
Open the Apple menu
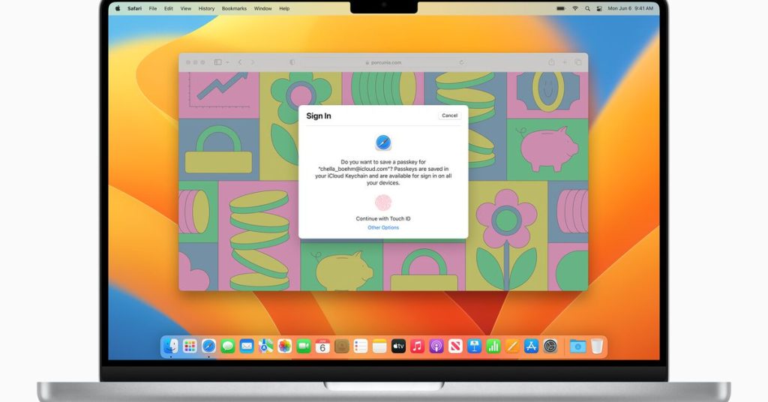(117, 8)
